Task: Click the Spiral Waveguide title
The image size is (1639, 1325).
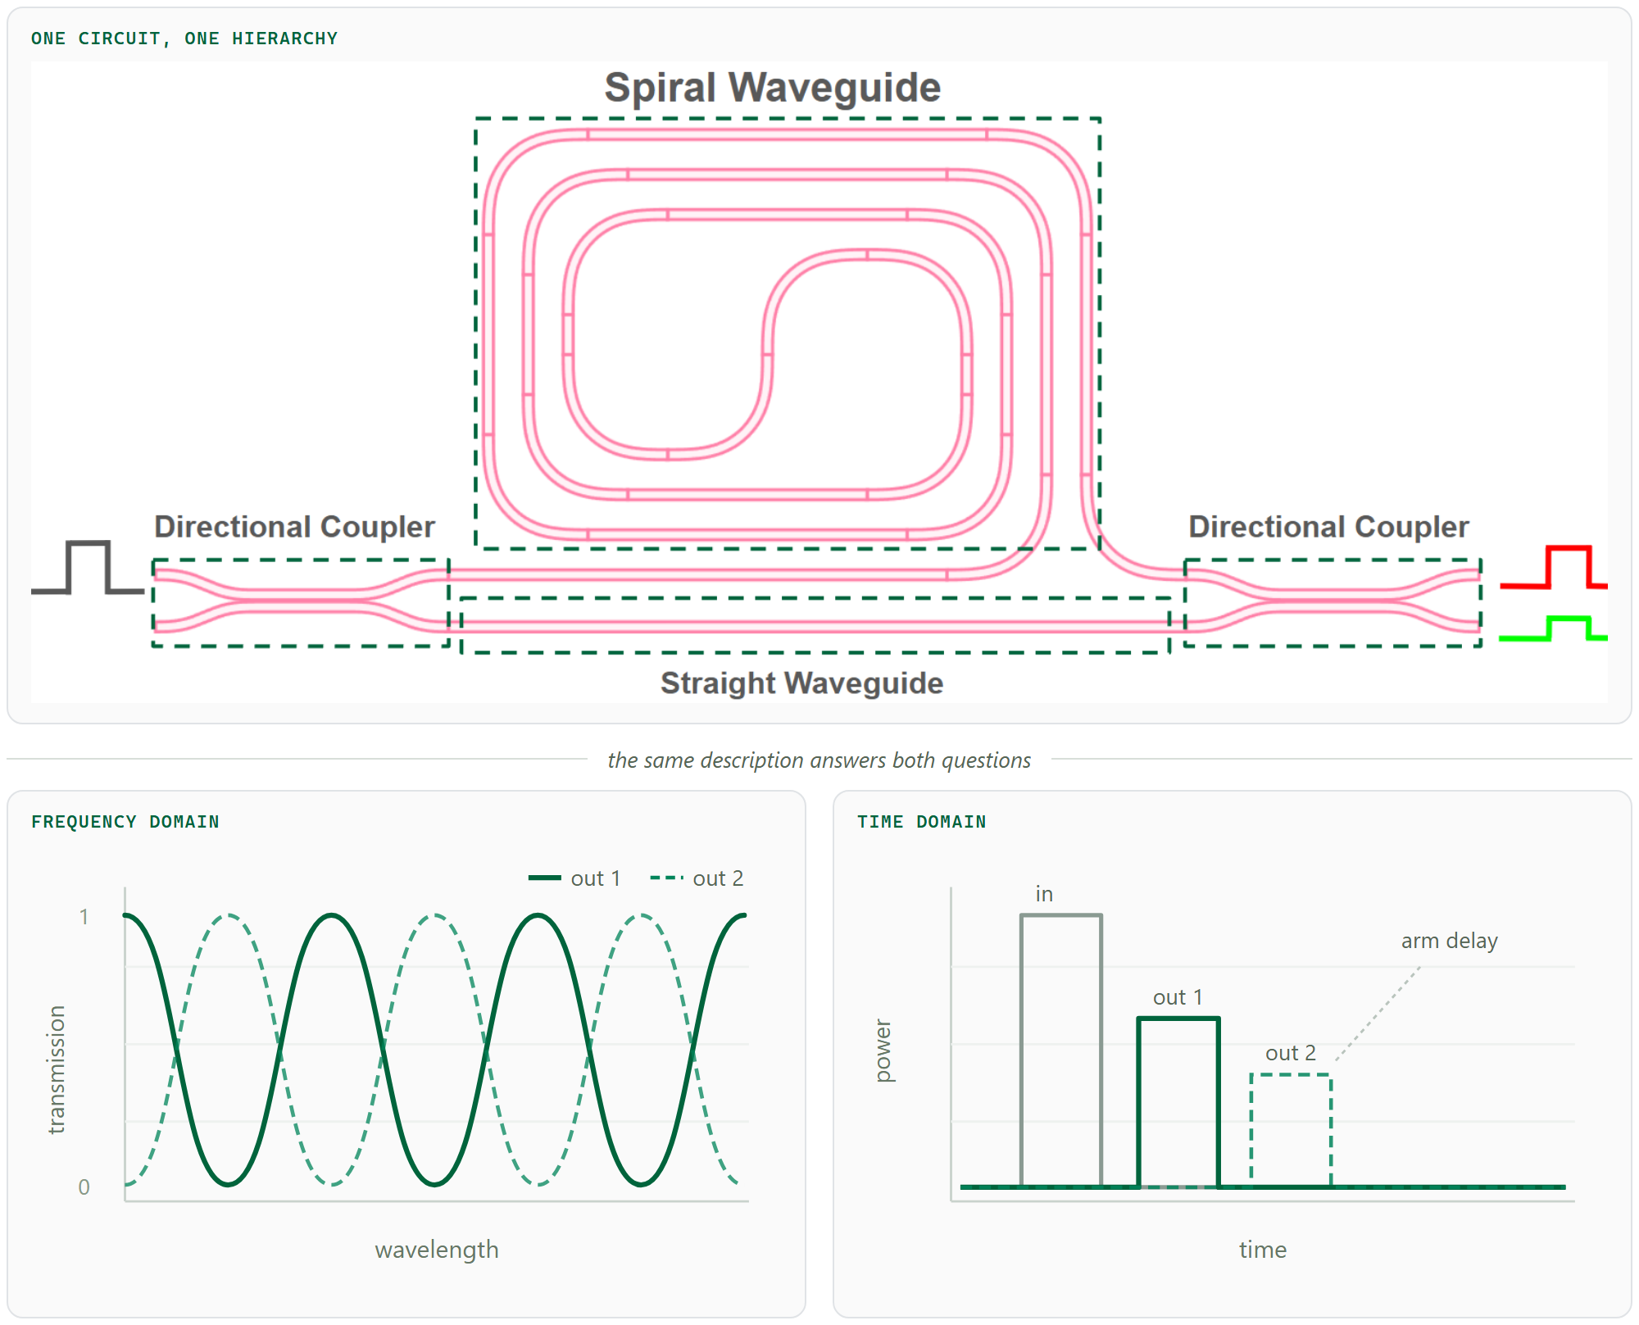Action: pyautogui.click(x=772, y=88)
